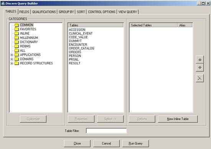The height and width of the screenshot is (149, 211).
Task: Click the move-up arrow button
Action: coord(200,60)
